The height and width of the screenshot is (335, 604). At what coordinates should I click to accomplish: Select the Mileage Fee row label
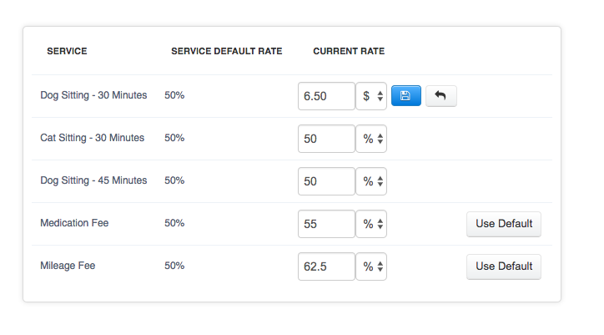[68, 266]
